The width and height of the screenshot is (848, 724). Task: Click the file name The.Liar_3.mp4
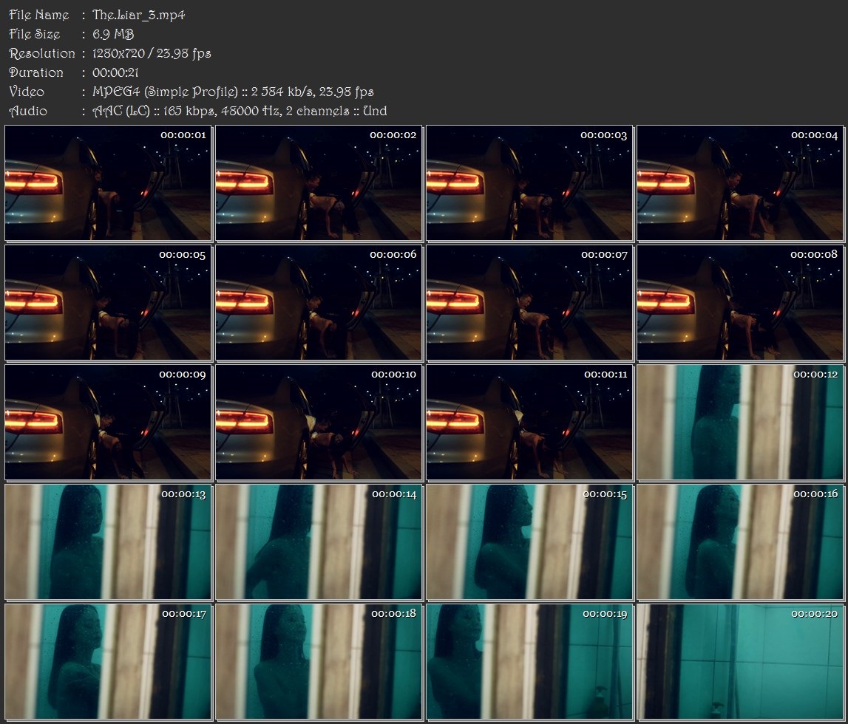(x=139, y=15)
